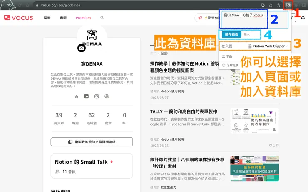Click the share icon in address bar
Viewport: 308px width, 192px height.
(271, 5)
